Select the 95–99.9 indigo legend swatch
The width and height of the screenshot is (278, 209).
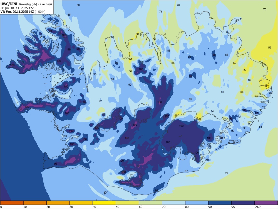click(x=243, y=203)
